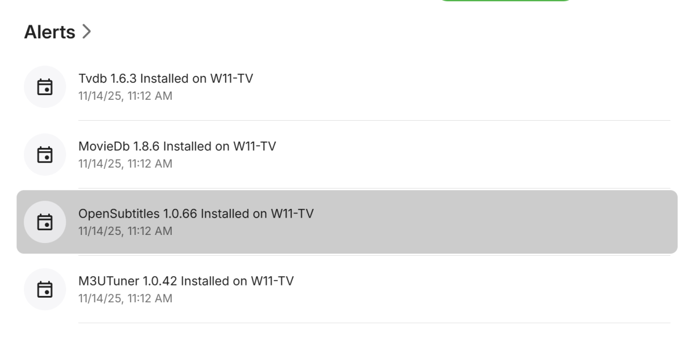
Task: Expand Alerts using the chevron arrow
Action: click(86, 32)
